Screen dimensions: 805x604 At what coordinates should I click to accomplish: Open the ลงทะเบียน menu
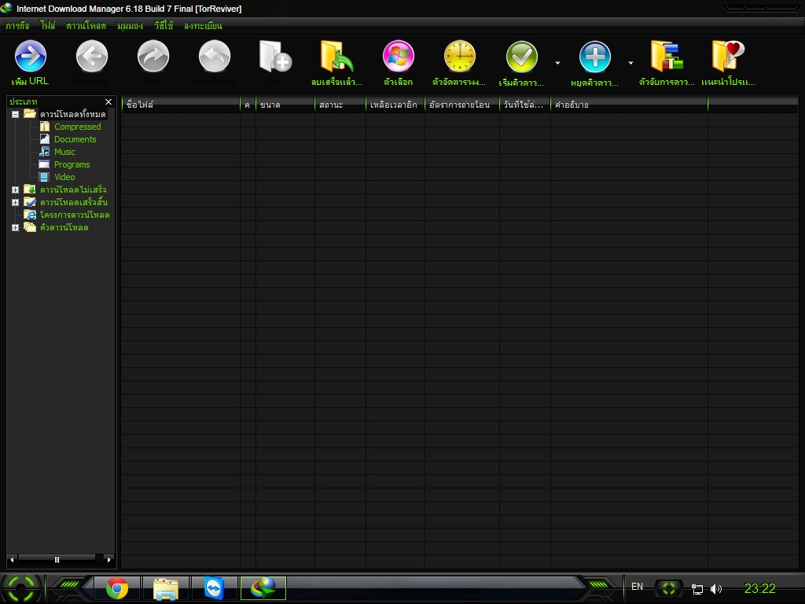click(203, 26)
